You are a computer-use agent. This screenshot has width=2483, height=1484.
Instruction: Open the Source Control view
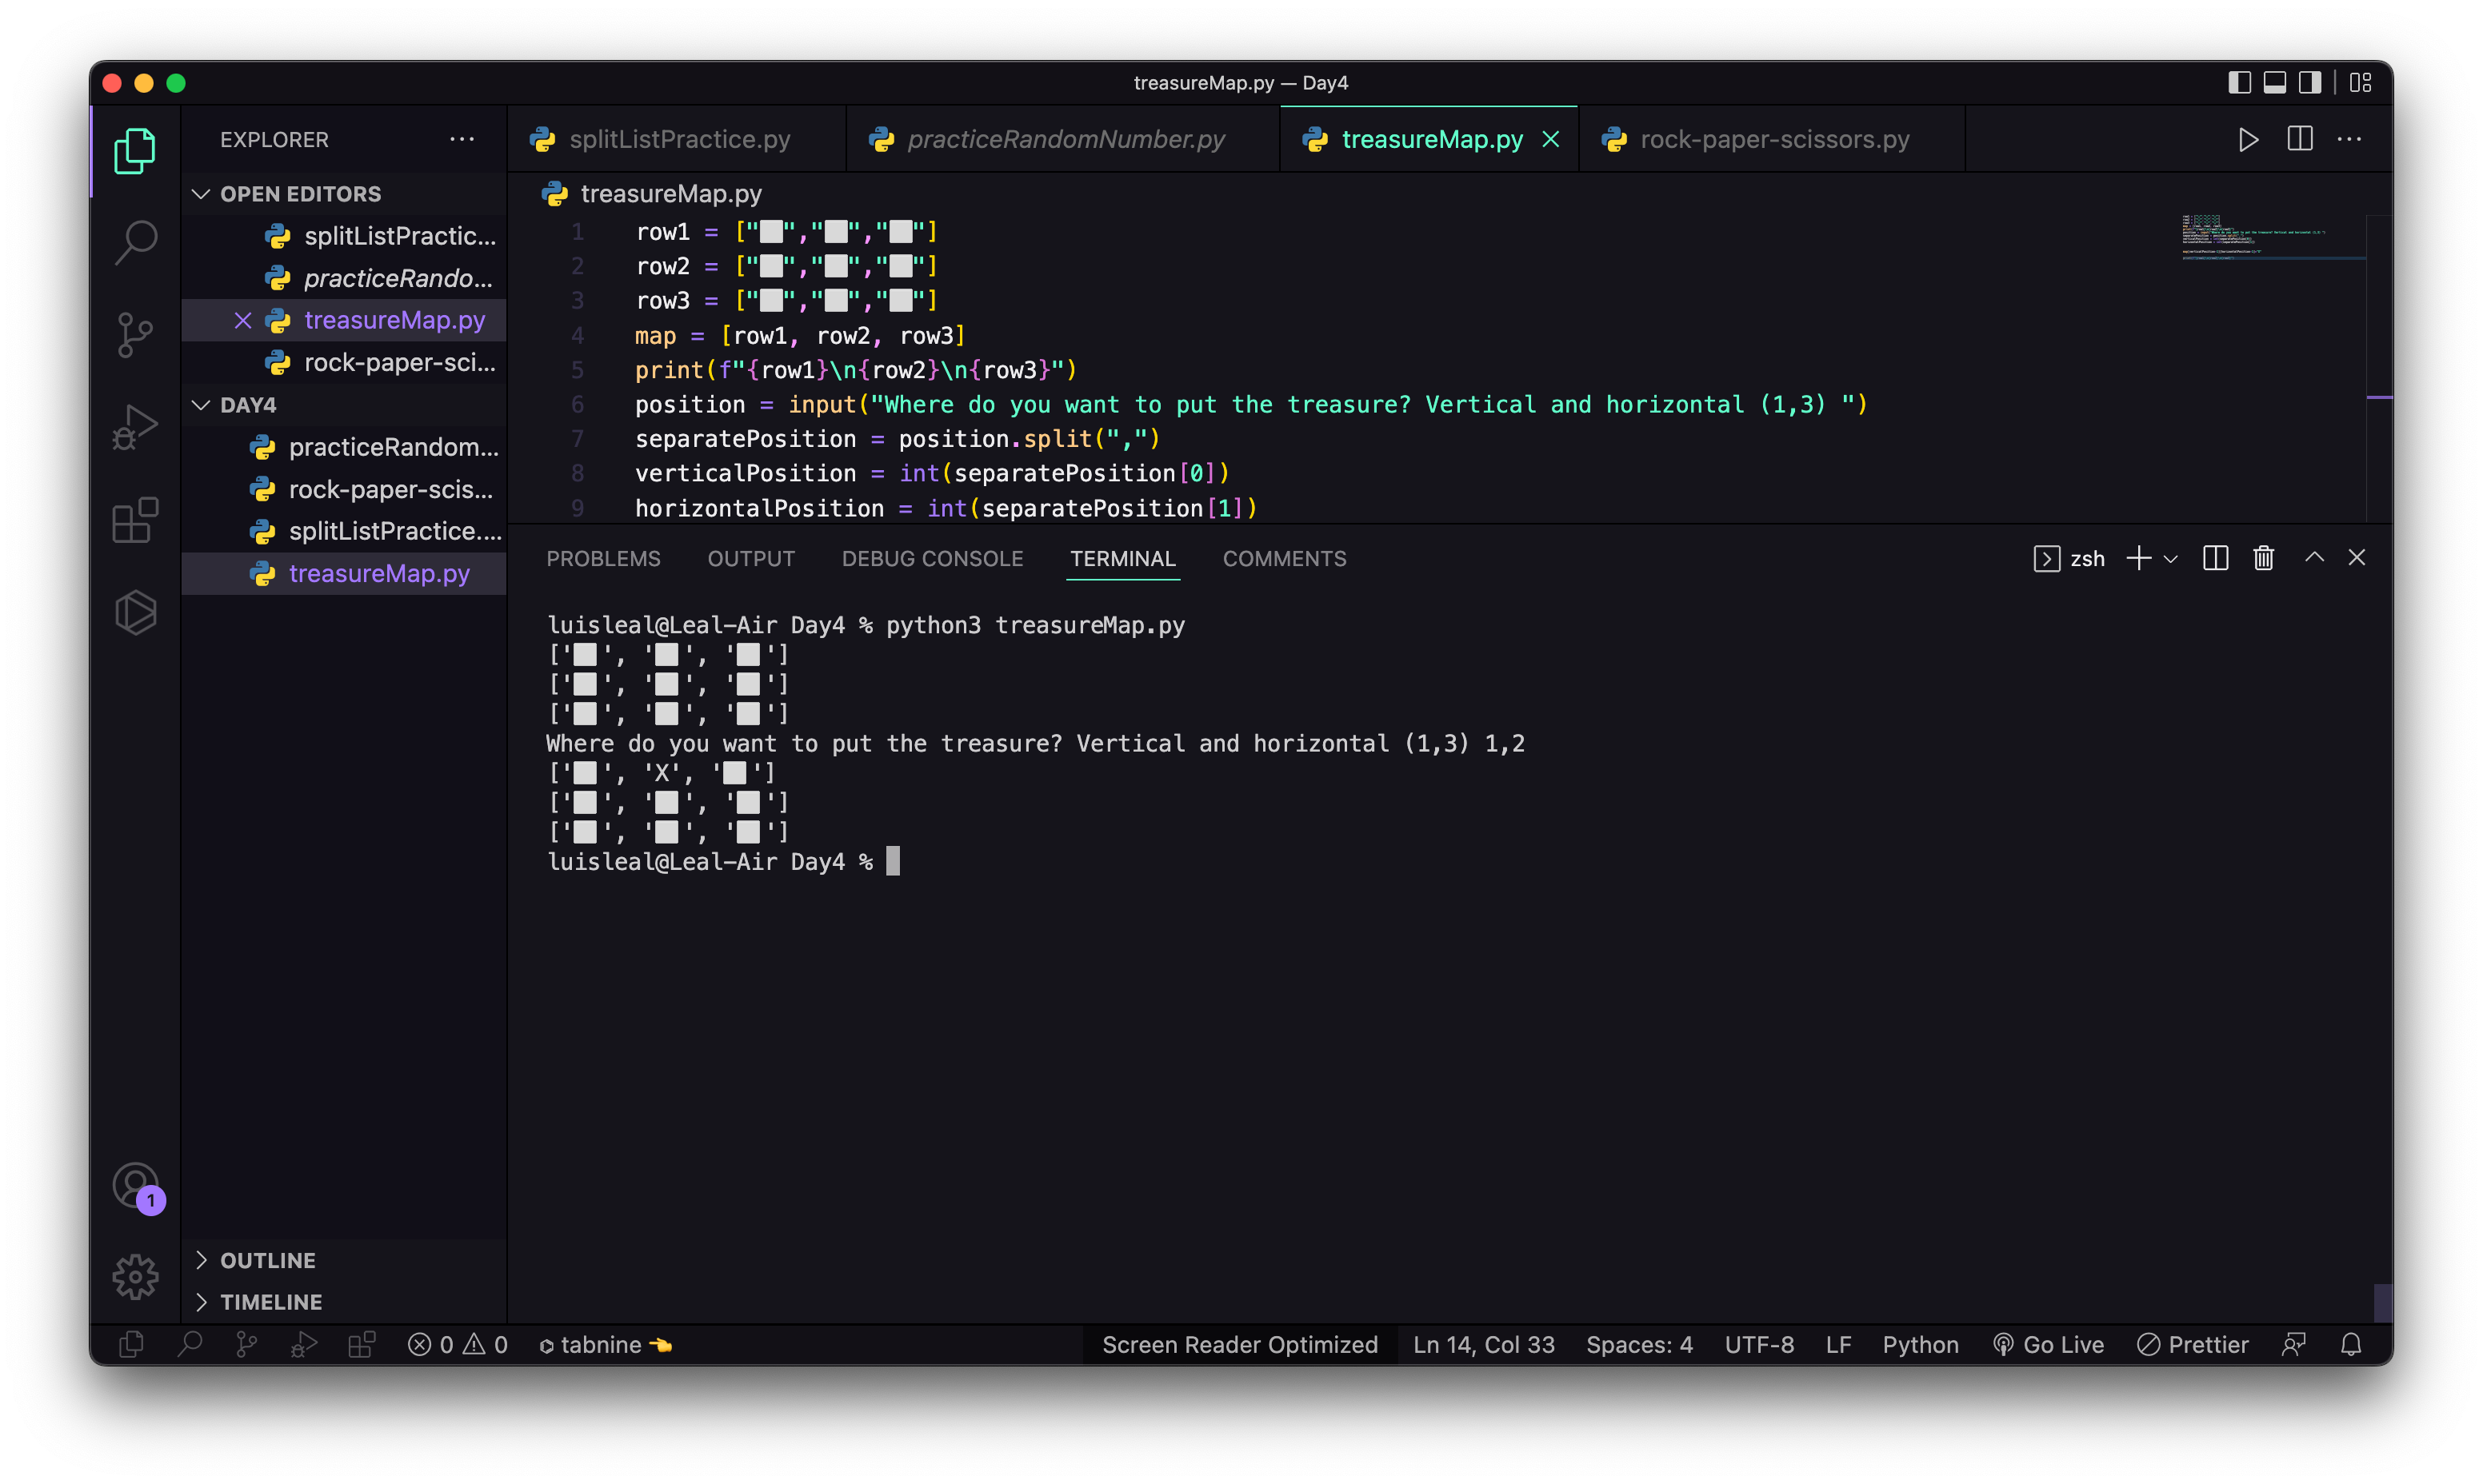point(135,334)
